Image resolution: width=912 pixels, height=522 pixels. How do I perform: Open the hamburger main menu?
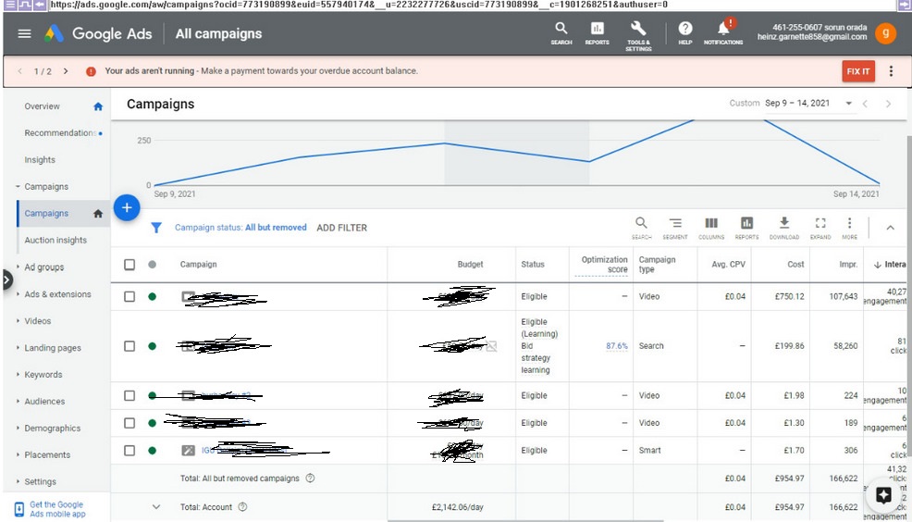(x=24, y=33)
